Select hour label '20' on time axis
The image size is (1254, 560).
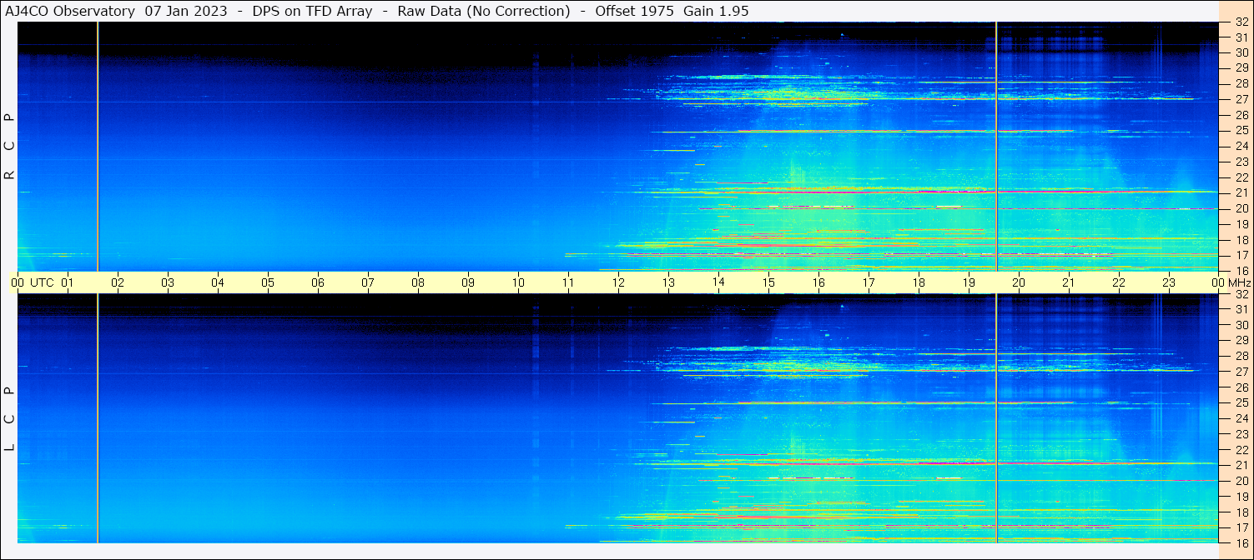pyautogui.click(x=1019, y=282)
